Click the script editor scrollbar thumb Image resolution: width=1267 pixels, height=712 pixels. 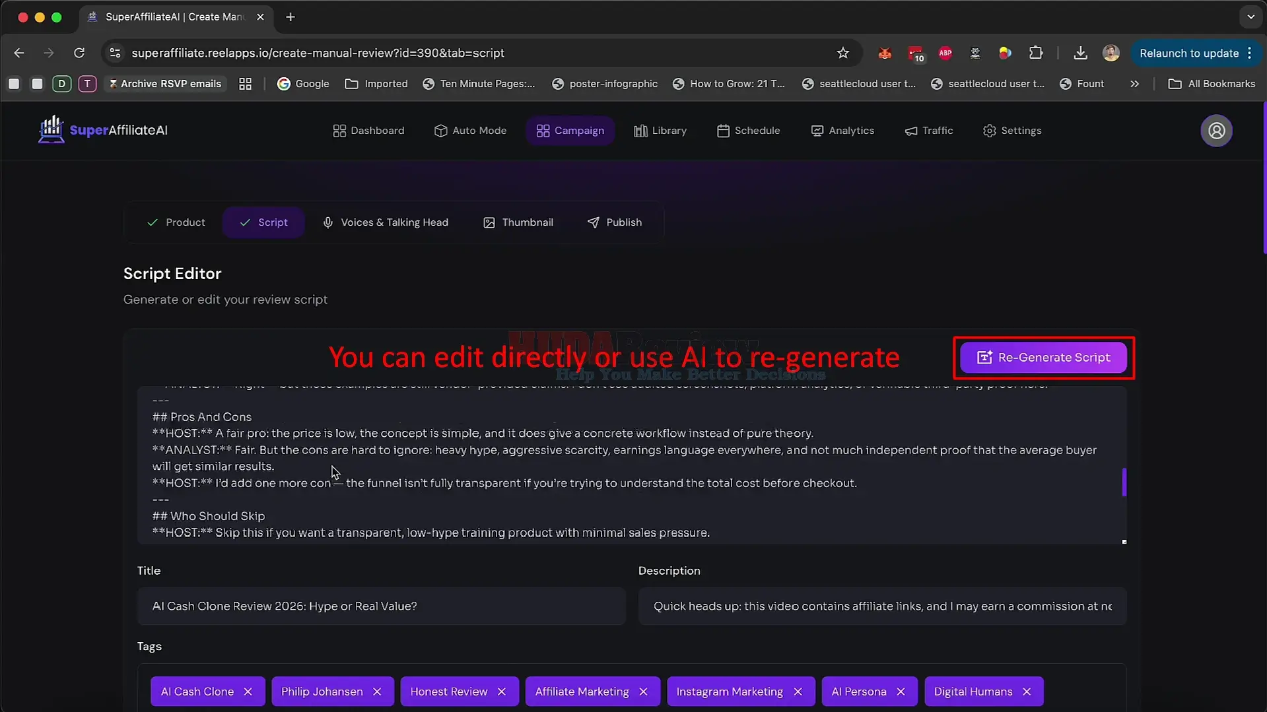(x=1124, y=482)
